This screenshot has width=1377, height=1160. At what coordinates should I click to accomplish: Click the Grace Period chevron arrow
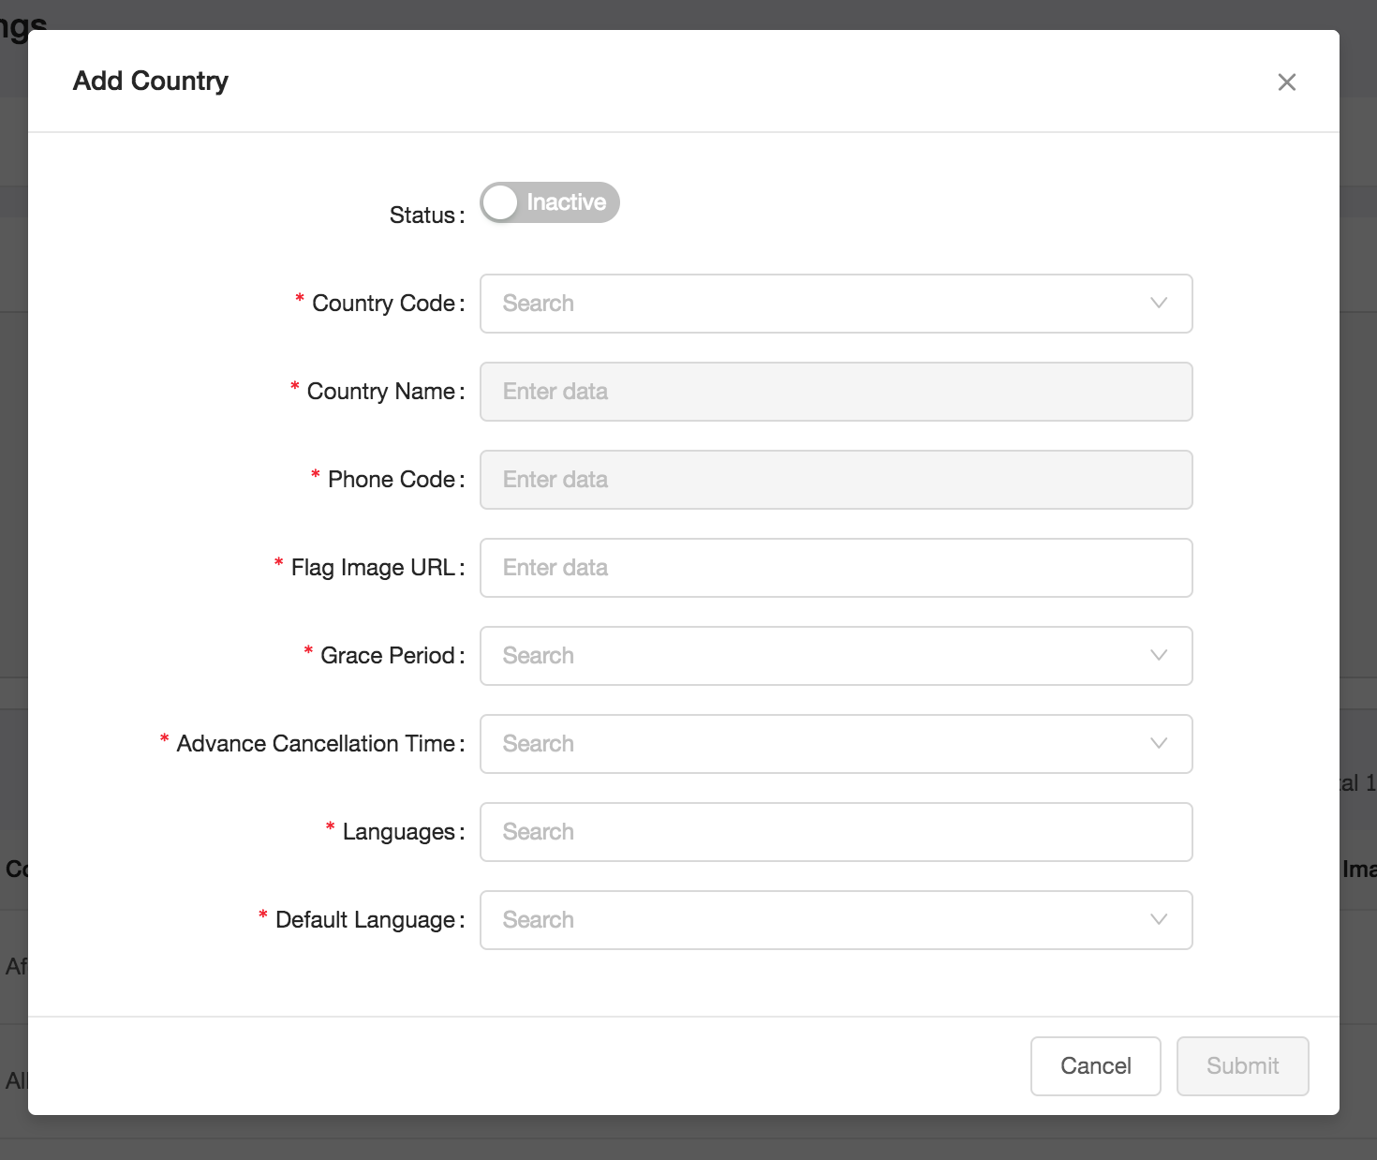(x=1159, y=656)
